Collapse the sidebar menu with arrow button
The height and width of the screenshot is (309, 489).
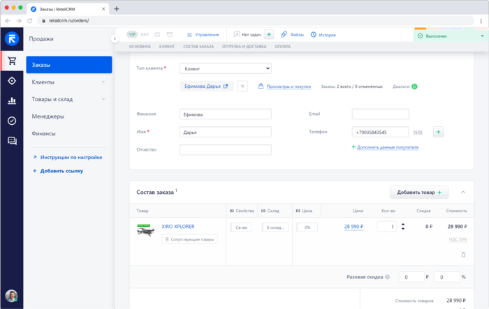point(115,38)
